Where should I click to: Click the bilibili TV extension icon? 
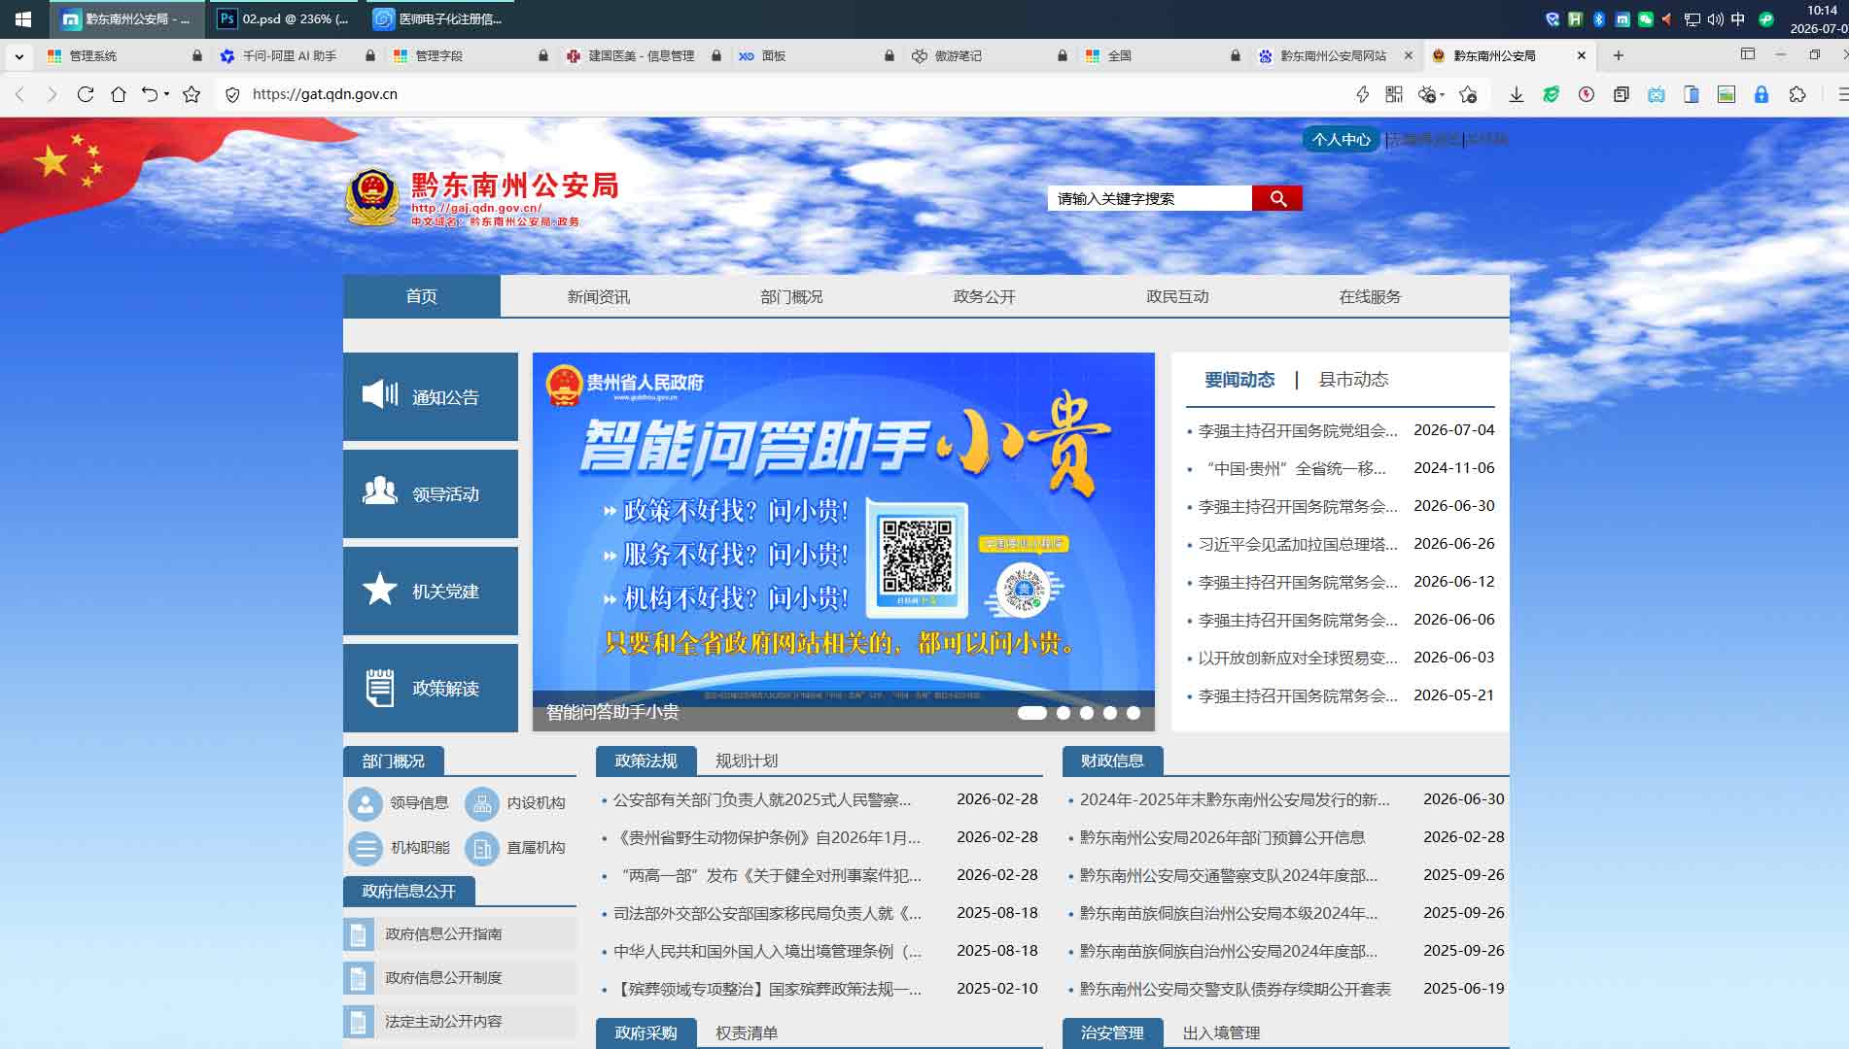[x=1657, y=94]
